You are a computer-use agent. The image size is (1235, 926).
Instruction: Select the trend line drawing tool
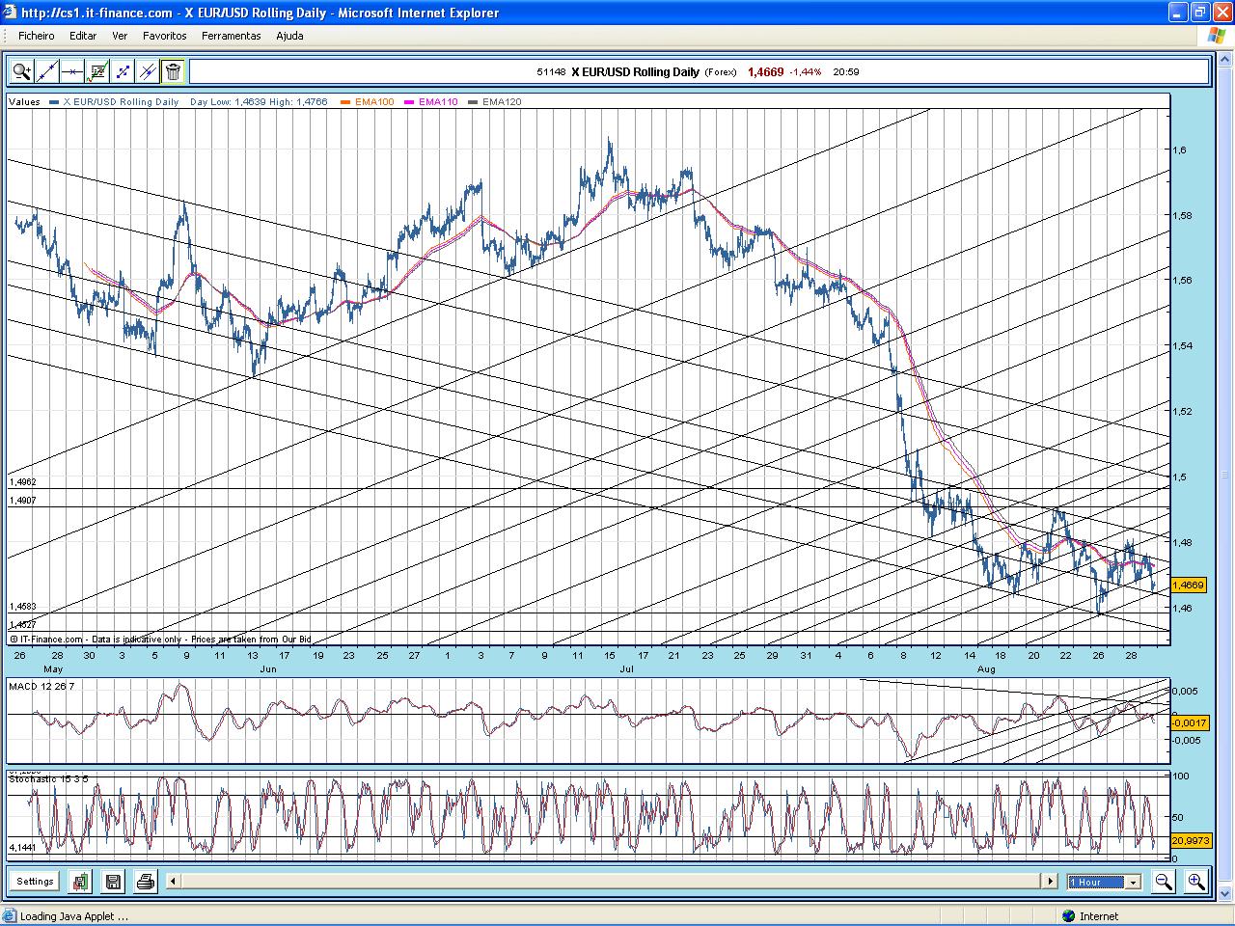46,71
